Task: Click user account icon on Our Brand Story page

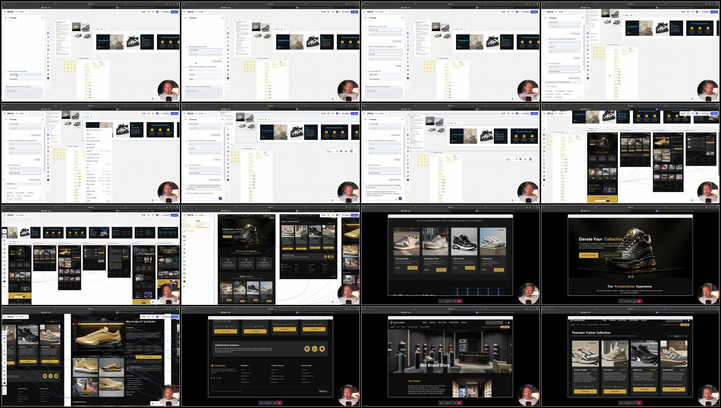Action: pyautogui.click(x=506, y=322)
